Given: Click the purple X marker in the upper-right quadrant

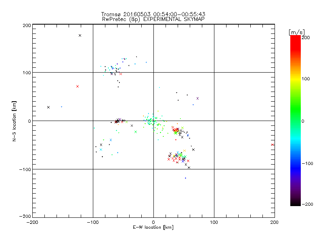Looking at the screenshot, I should pos(197,98).
